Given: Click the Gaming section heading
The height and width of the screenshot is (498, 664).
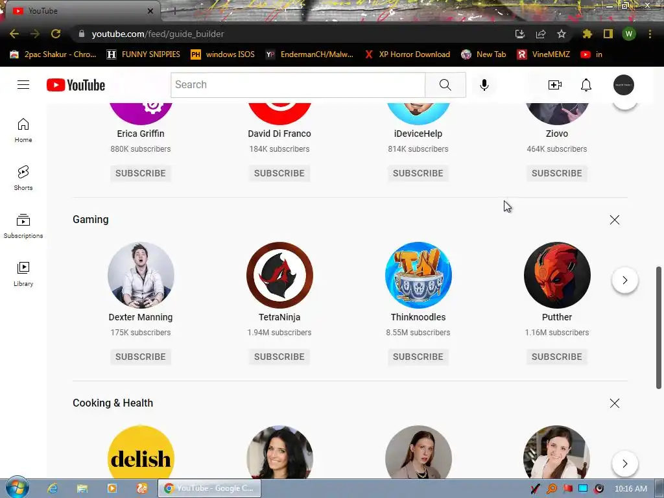Looking at the screenshot, I should (x=91, y=219).
